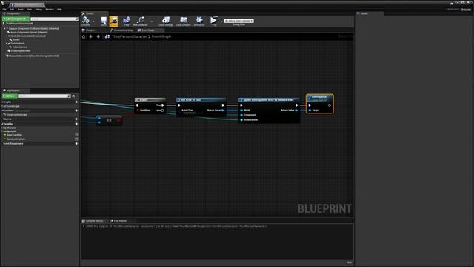Click the bookmark star icon in graph header
474x267 pixels.
pos(84,36)
